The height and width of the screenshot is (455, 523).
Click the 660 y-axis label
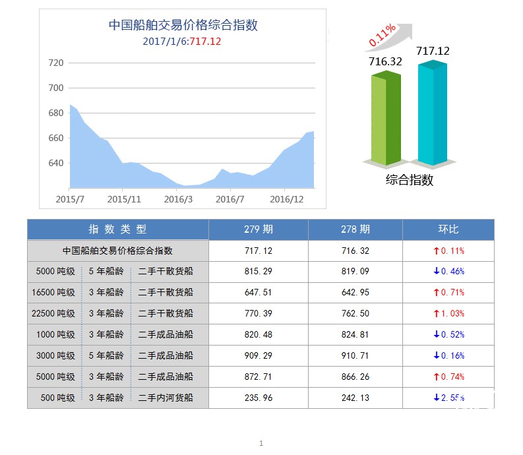click(55, 138)
